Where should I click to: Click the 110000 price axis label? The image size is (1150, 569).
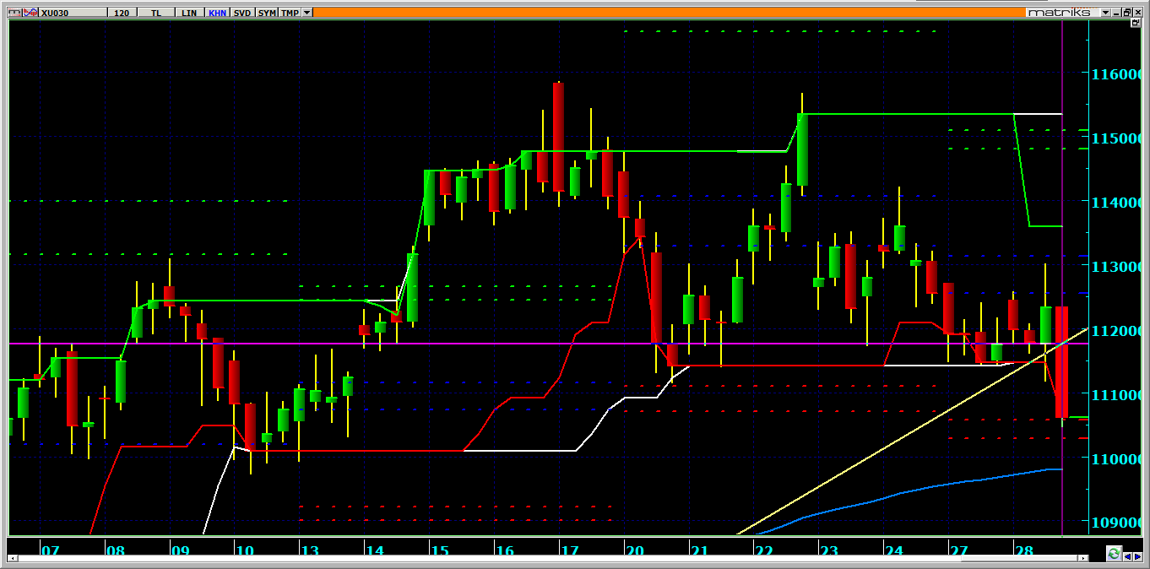click(1117, 459)
